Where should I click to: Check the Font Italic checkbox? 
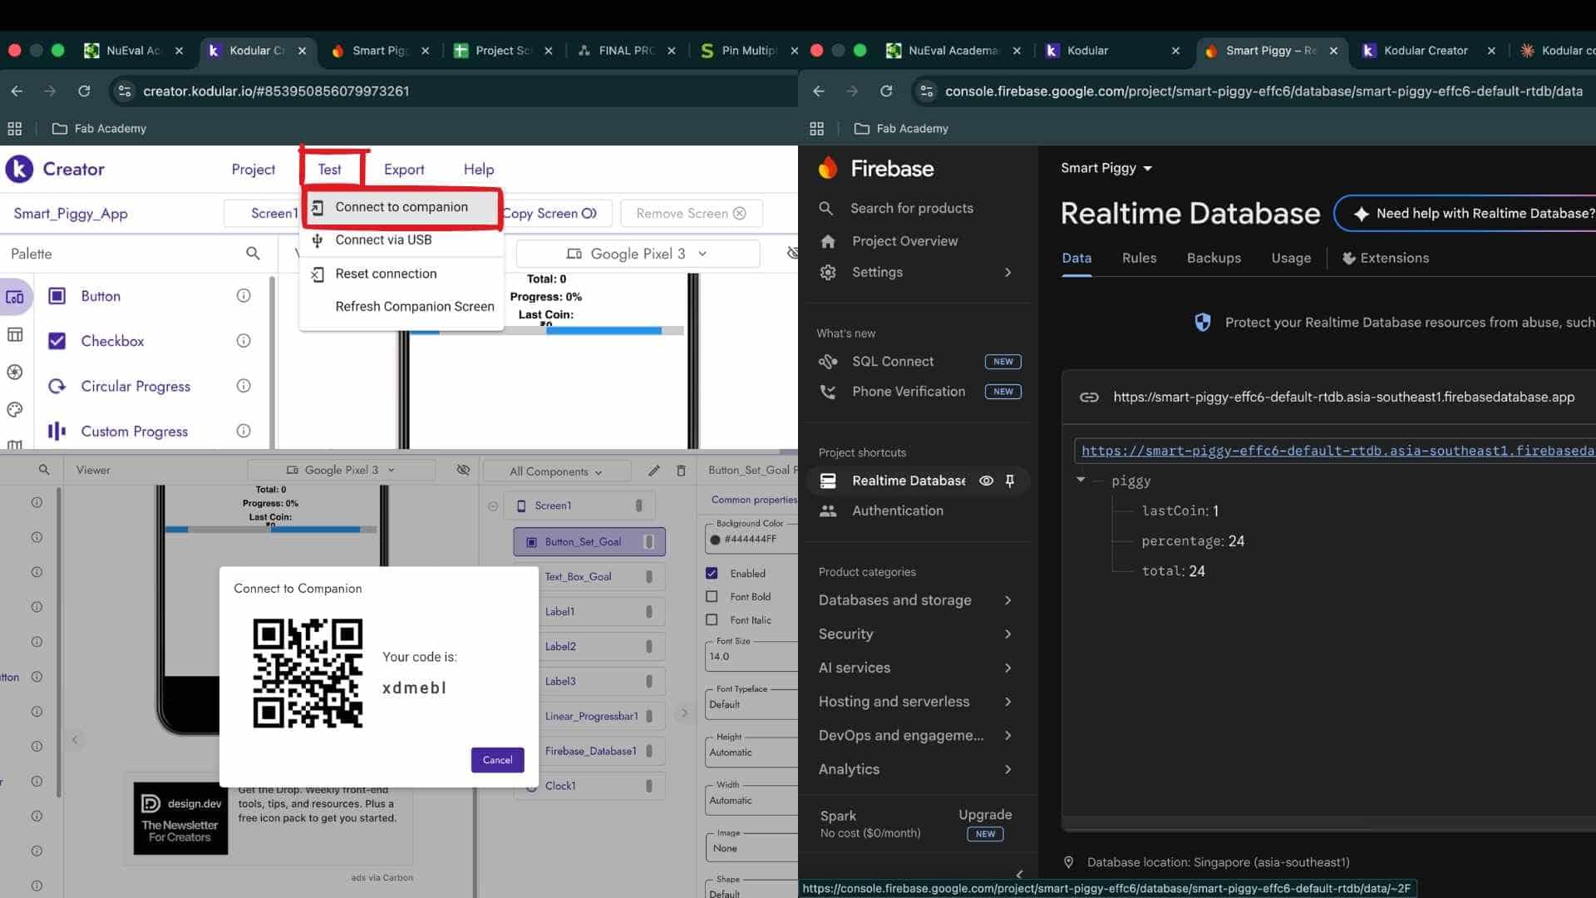(x=712, y=619)
